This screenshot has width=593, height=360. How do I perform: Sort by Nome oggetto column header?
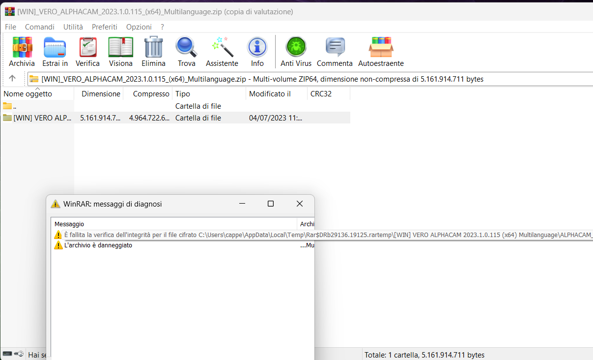37,93
